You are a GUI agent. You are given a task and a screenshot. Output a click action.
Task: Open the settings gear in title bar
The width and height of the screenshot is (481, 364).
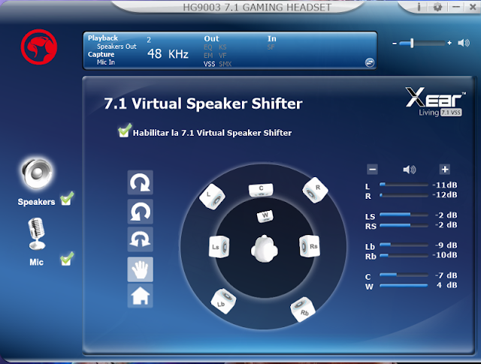pyautogui.click(x=437, y=7)
